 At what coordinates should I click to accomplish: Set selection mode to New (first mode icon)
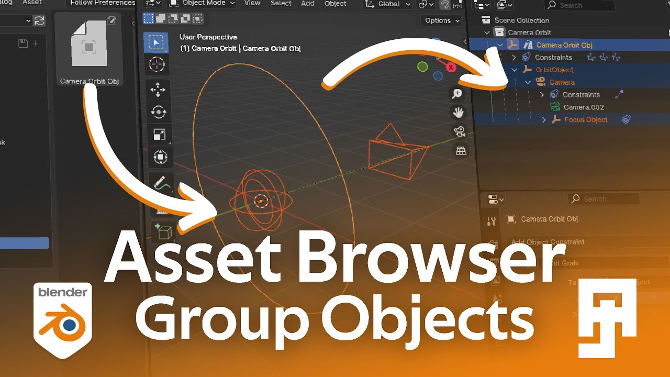pyautogui.click(x=148, y=18)
